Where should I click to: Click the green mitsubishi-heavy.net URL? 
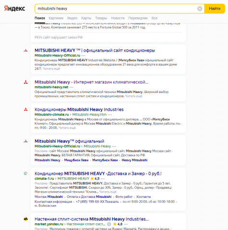coord(51,87)
